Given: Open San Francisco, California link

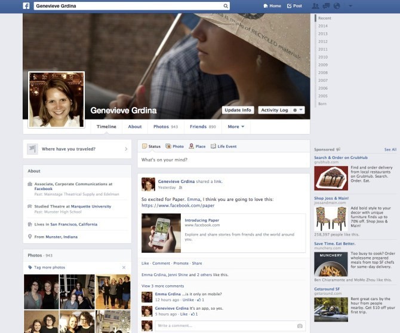Looking at the screenshot, I should click(x=73, y=224).
